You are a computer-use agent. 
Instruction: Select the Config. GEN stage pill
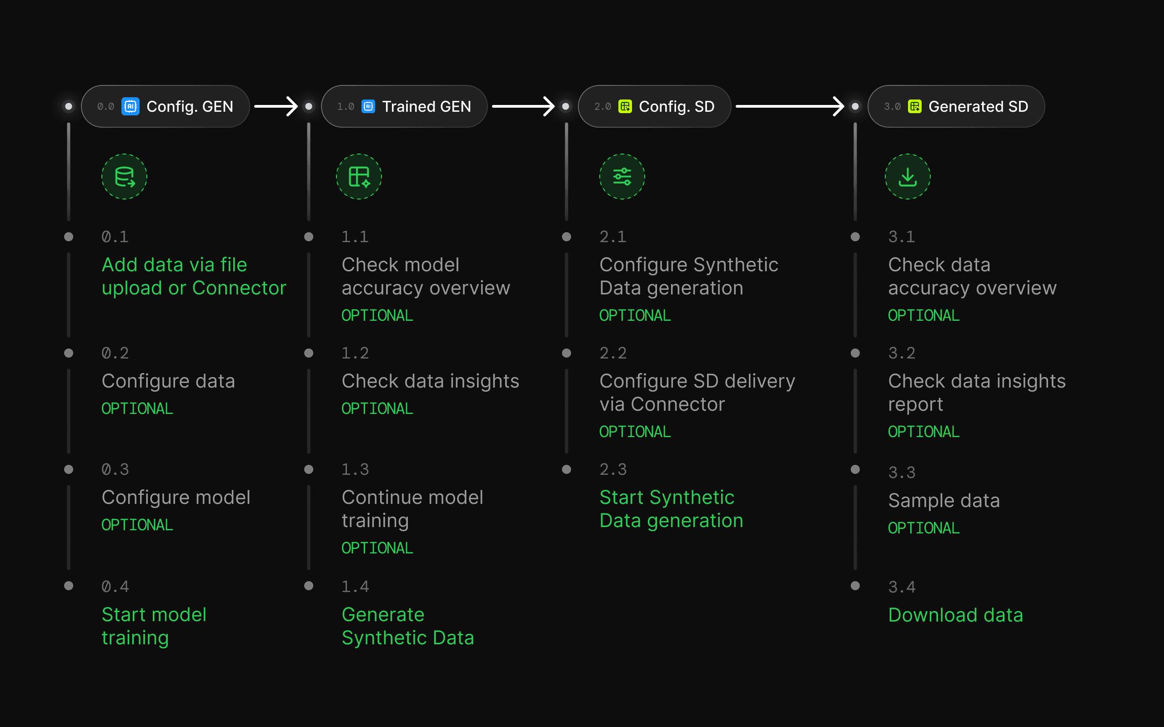(166, 106)
